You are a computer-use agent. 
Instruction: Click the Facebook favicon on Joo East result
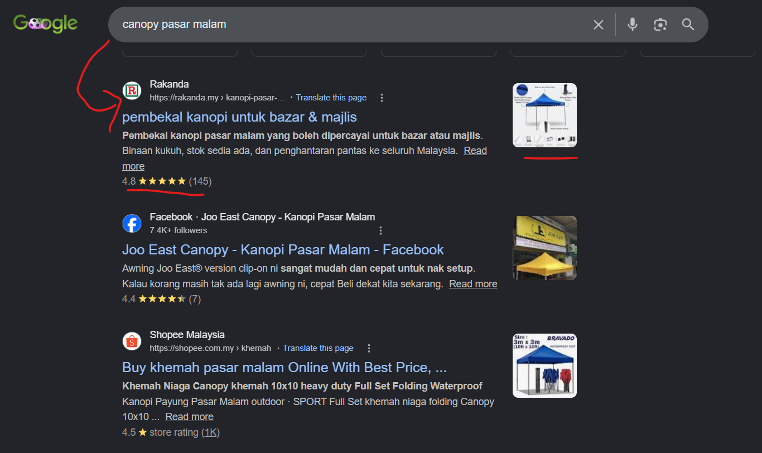click(x=132, y=223)
